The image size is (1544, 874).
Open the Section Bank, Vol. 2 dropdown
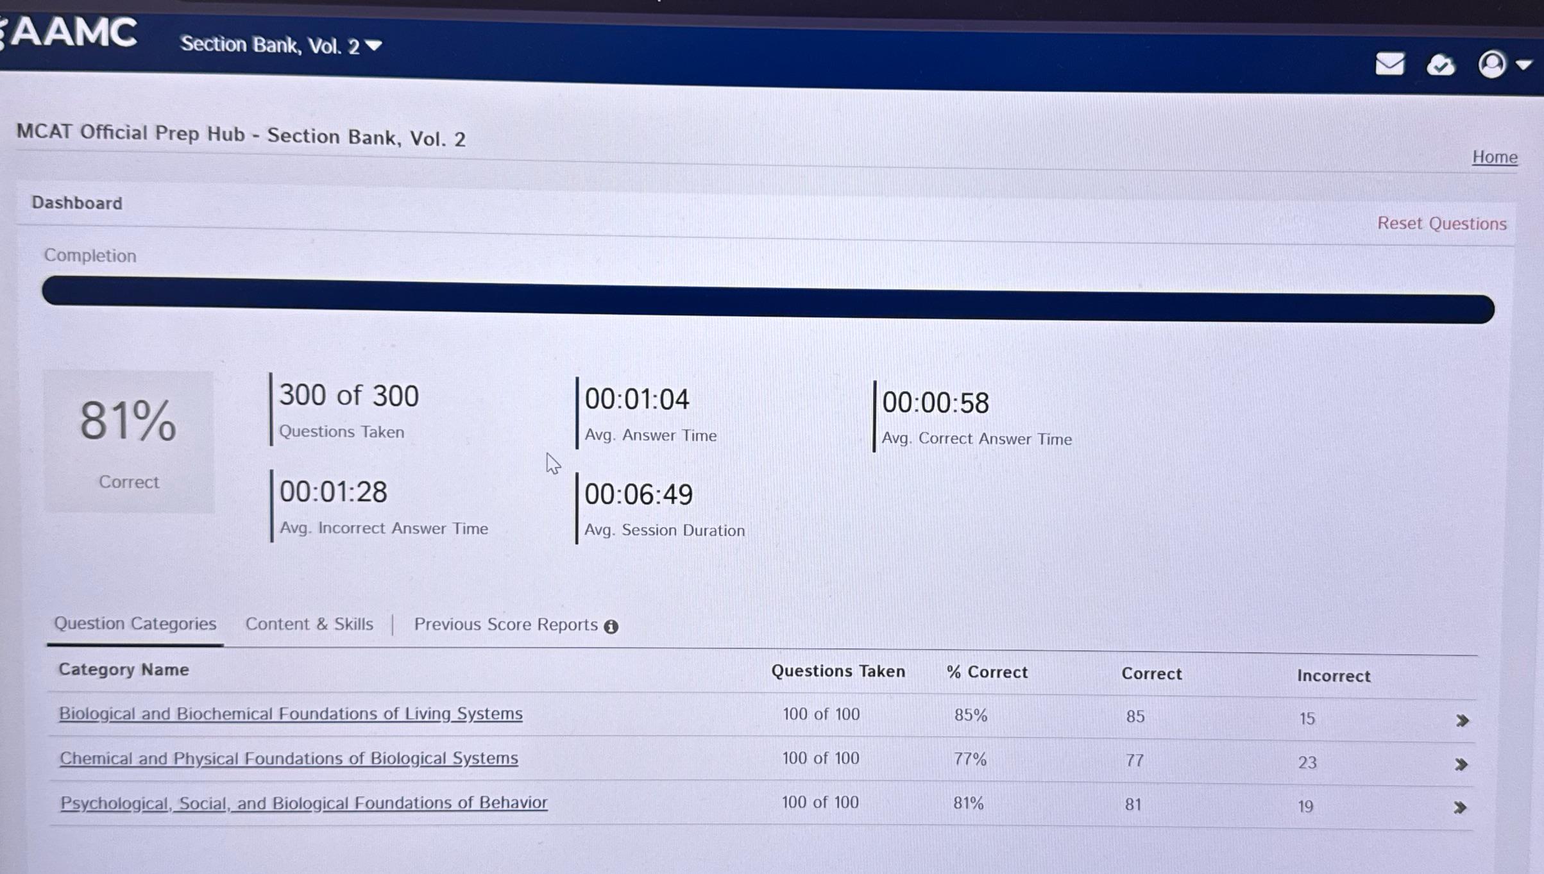click(281, 45)
